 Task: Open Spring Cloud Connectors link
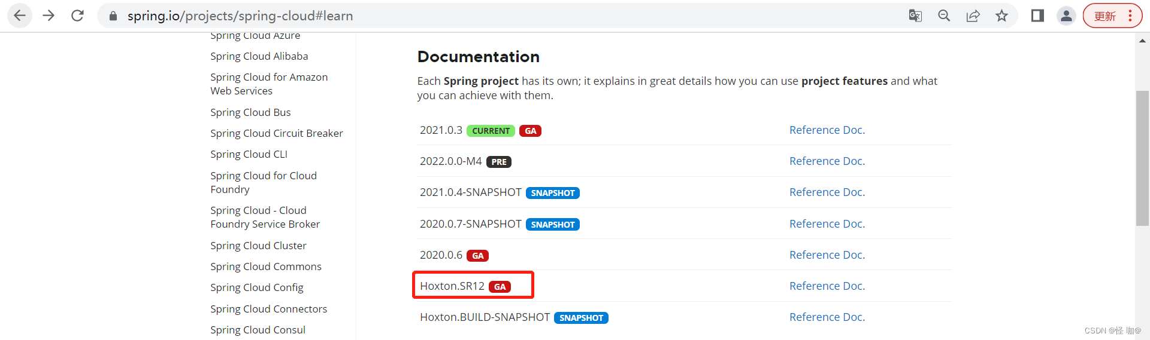coord(269,309)
